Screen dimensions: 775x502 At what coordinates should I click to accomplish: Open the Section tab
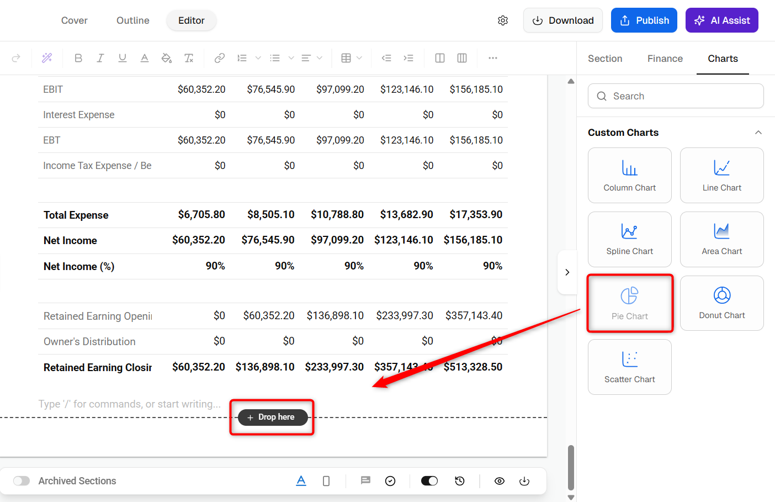(605, 59)
